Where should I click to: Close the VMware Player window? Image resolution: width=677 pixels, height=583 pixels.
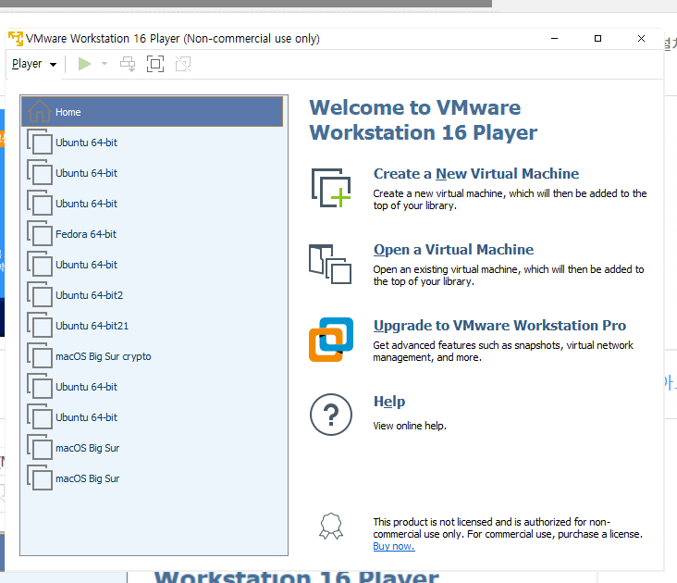[x=641, y=39]
